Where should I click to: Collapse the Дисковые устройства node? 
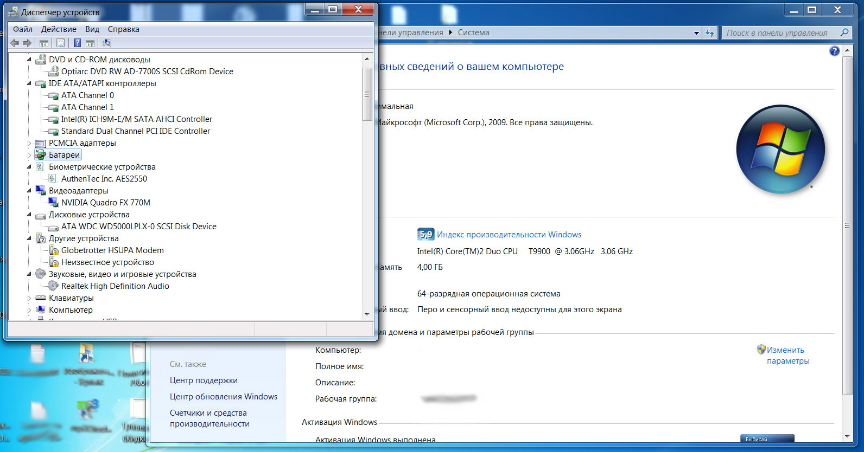click(29, 215)
